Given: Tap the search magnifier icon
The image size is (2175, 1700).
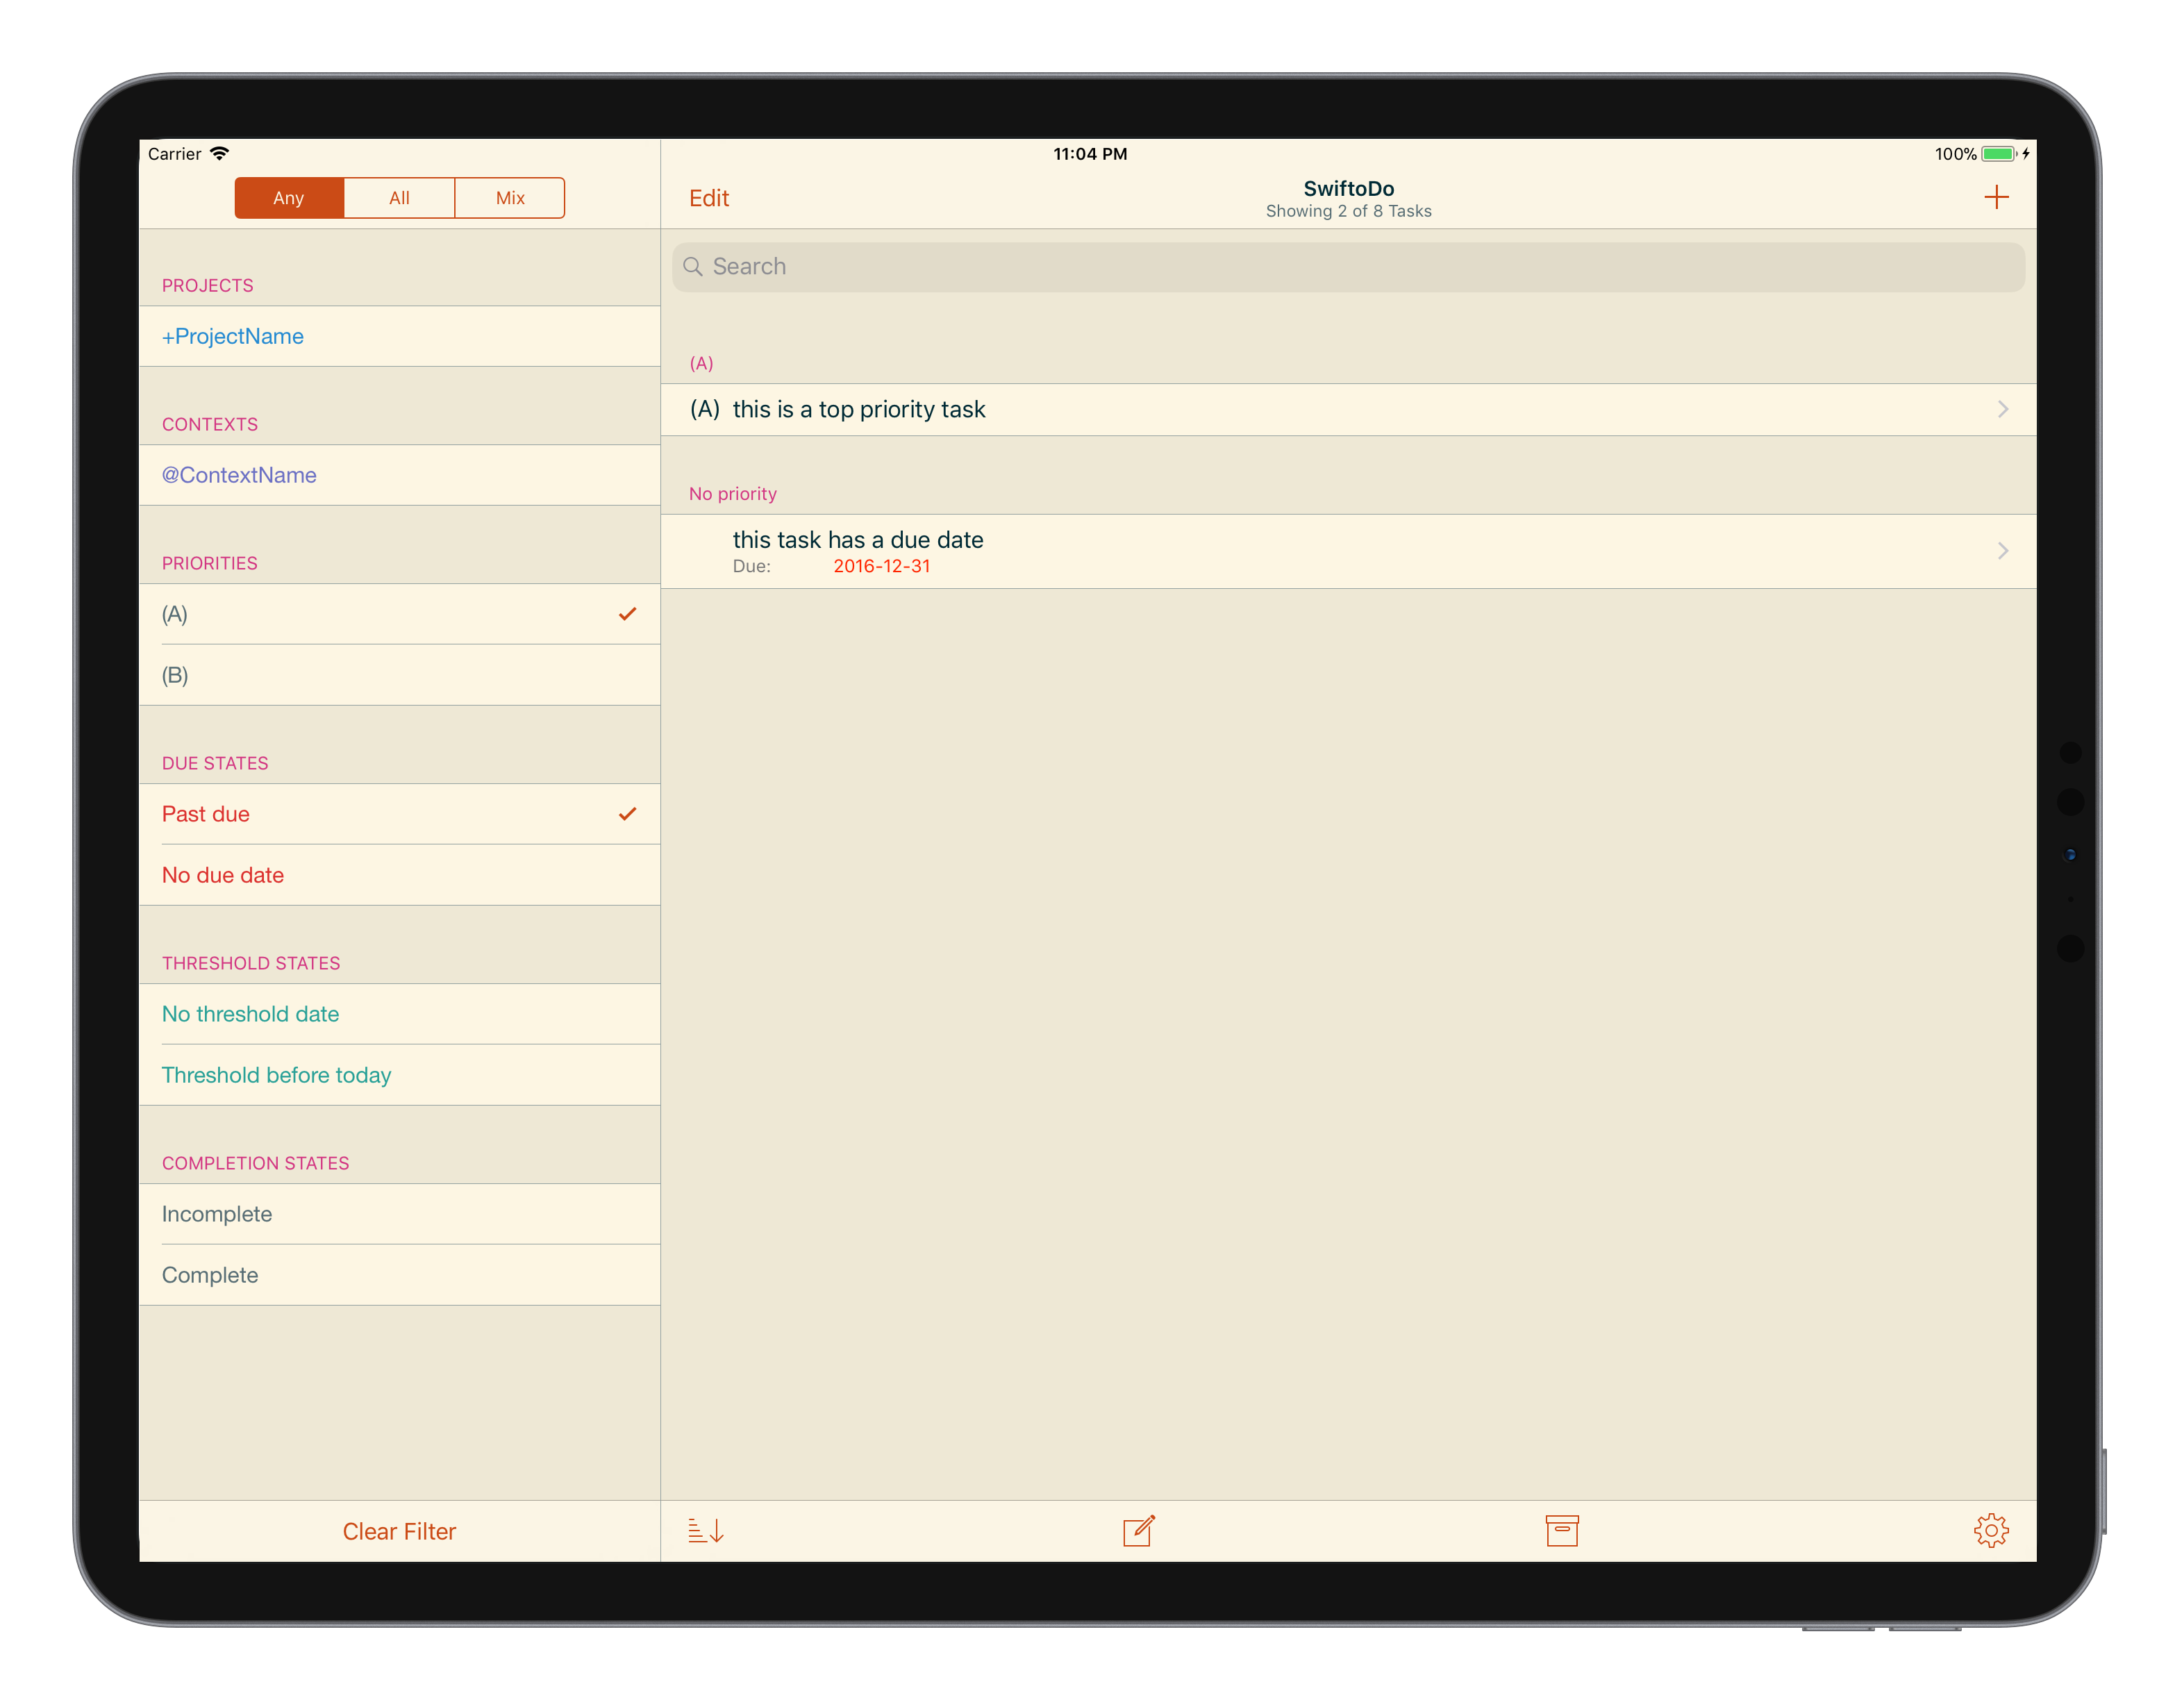Looking at the screenshot, I should (x=694, y=266).
